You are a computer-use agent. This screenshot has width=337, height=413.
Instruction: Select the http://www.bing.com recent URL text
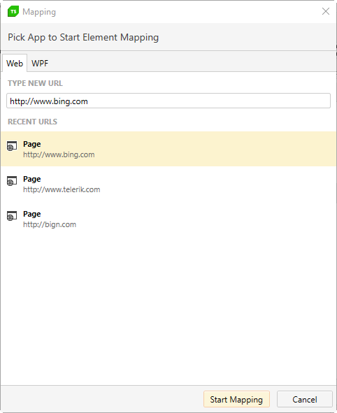(x=59, y=154)
